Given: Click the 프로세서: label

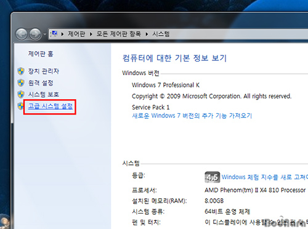Looking at the screenshot, I should pos(144,190).
